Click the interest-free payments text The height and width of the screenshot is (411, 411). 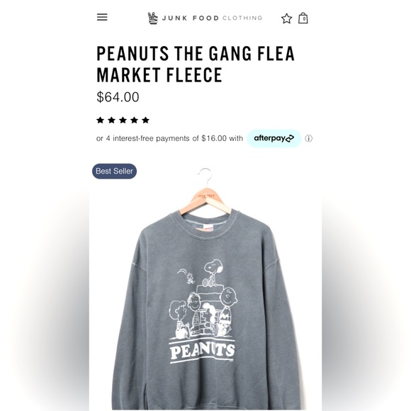(169, 138)
